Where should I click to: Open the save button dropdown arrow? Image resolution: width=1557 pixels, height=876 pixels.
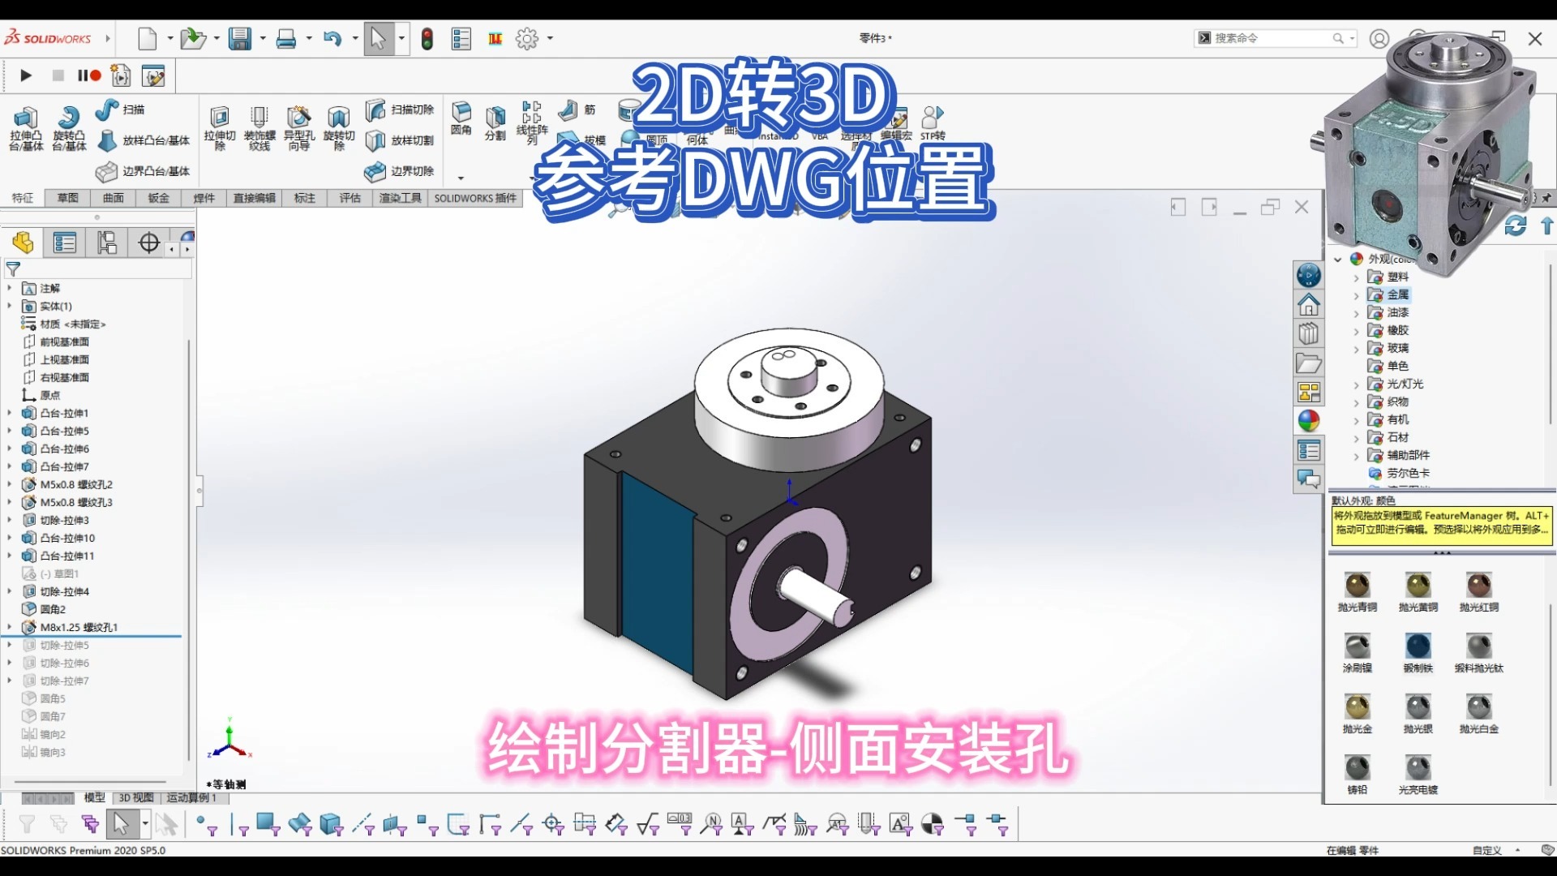pyautogui.click(x=262, y=38)
